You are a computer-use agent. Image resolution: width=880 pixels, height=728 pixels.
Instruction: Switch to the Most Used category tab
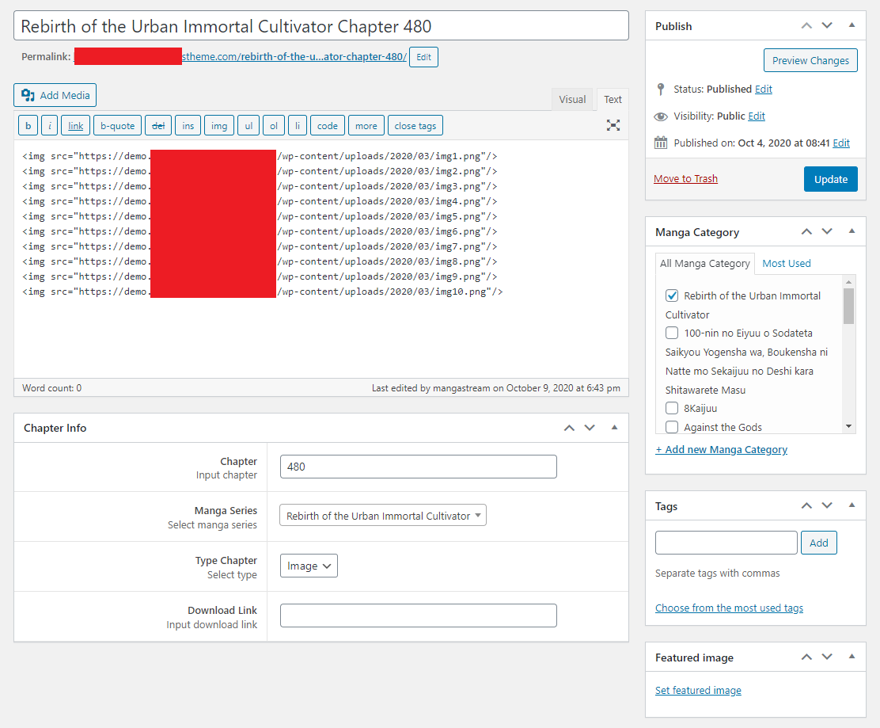click(786, 263)
